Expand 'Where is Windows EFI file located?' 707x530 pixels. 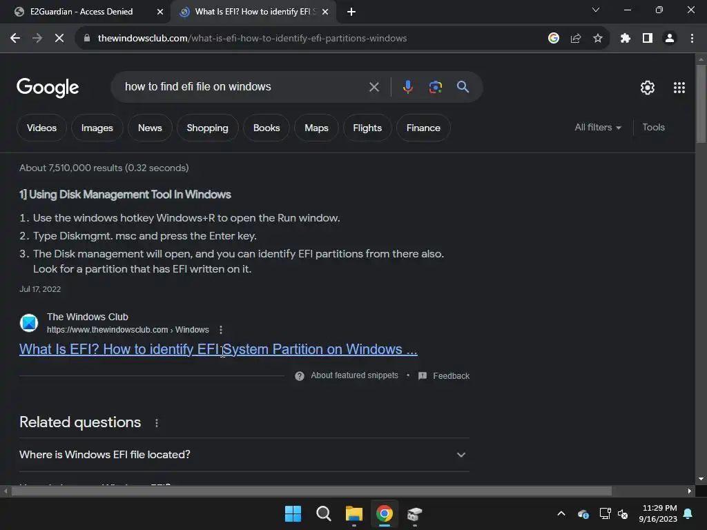pyautogui.click(x=244, y=455)
